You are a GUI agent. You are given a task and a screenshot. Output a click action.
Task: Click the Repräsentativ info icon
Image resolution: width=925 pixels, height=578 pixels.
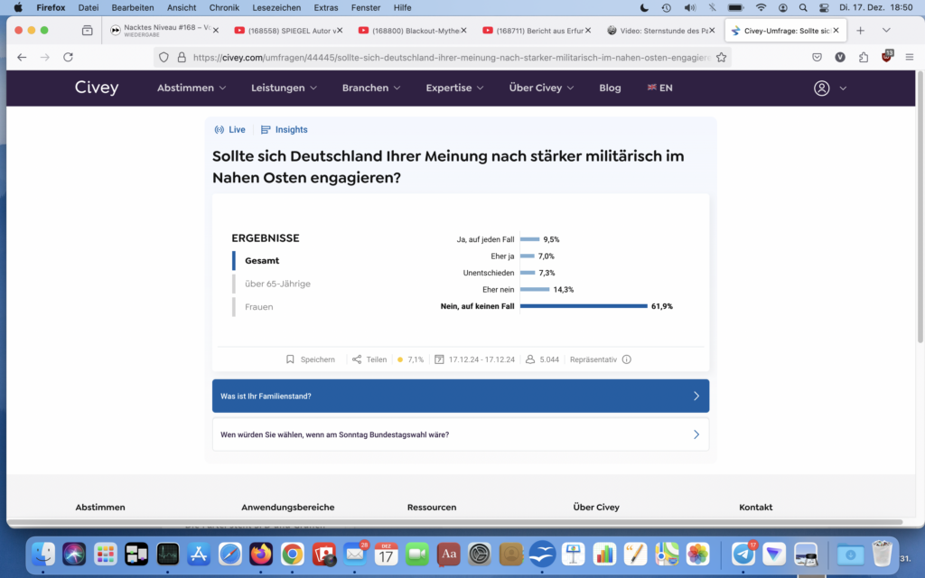click(627, 359)
